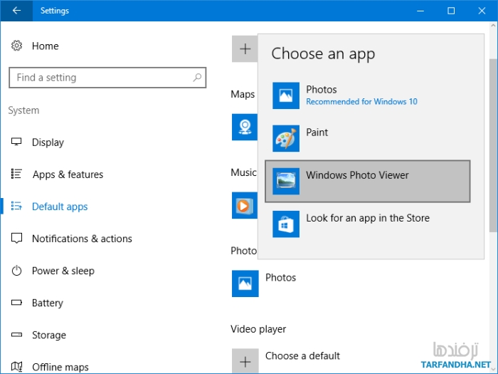Click Photos icon under Photo viewer

tap(245, 284)
